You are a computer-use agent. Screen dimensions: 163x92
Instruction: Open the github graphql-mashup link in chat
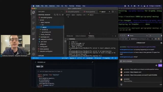click(144, 69)
